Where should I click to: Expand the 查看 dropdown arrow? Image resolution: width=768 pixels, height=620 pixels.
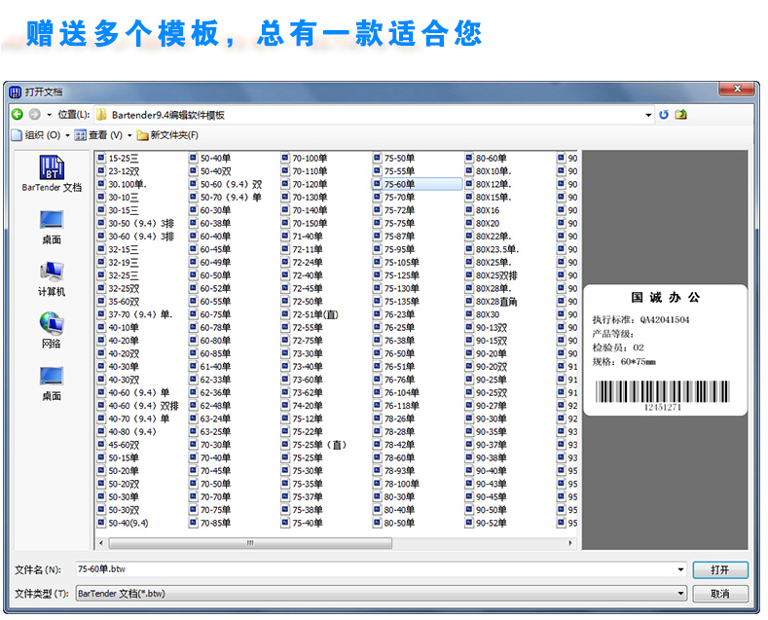point(129,135)
